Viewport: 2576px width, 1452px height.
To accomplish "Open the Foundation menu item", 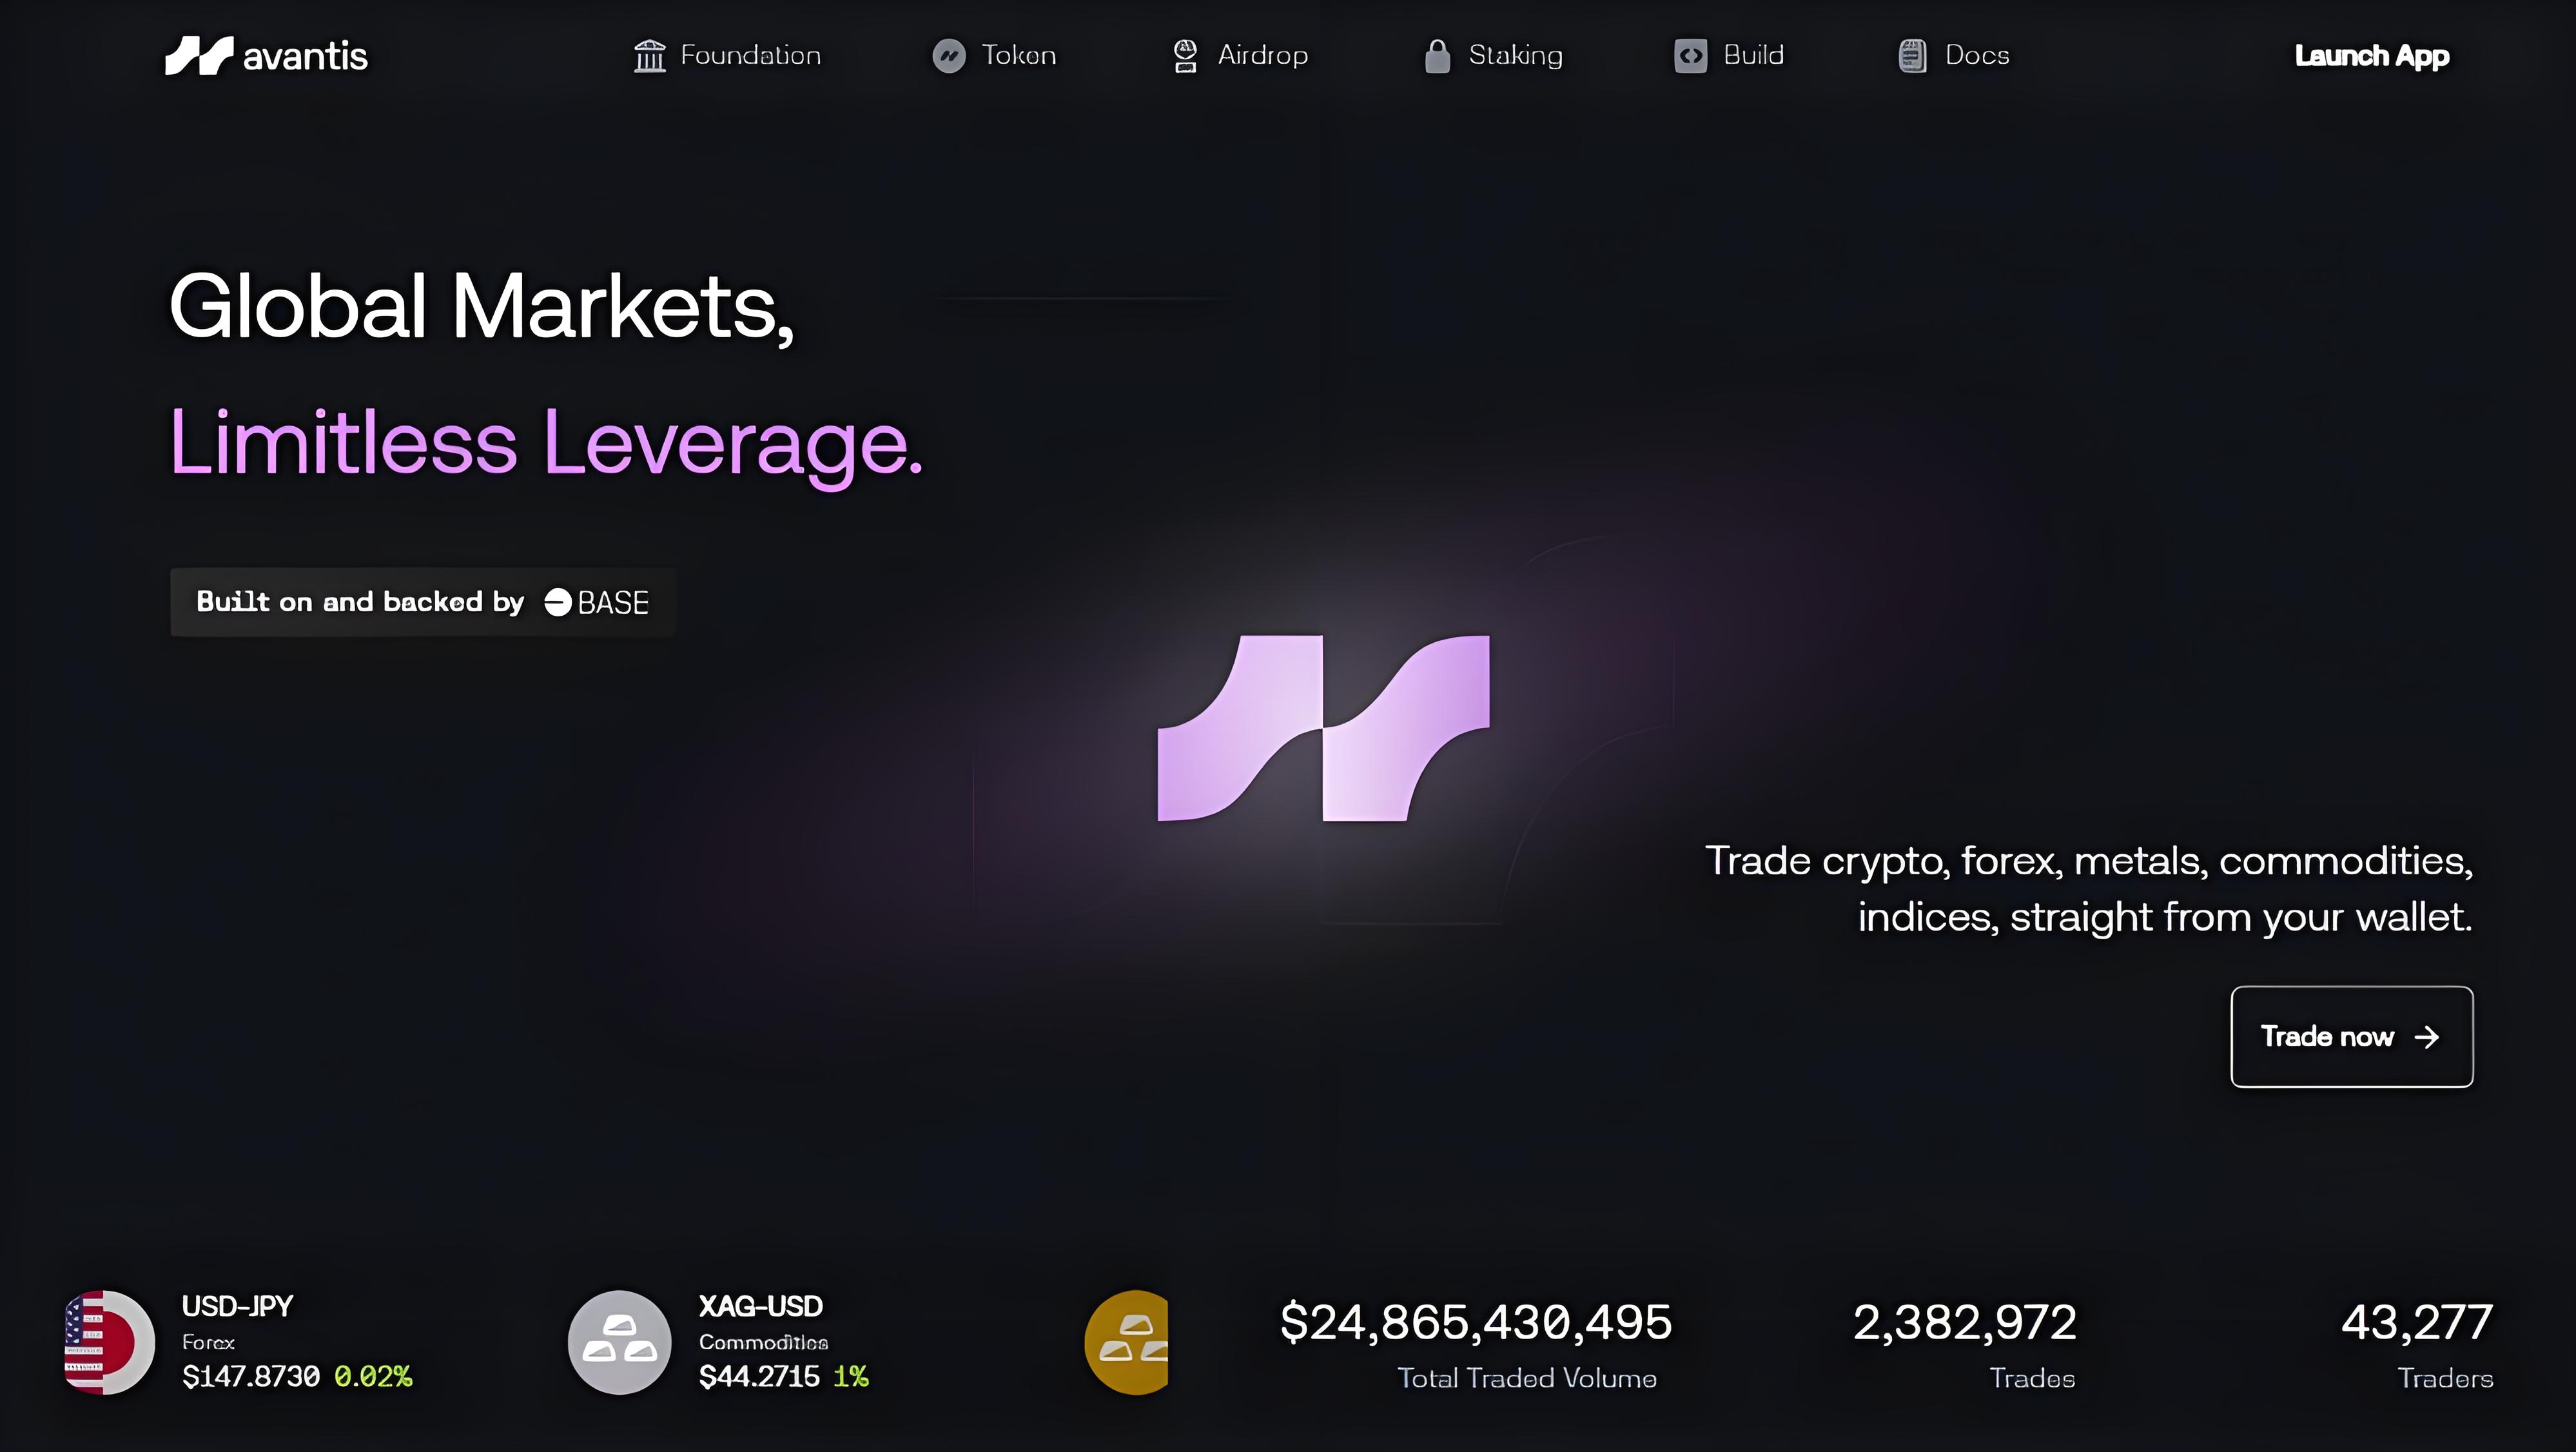I will coord(750,56).
